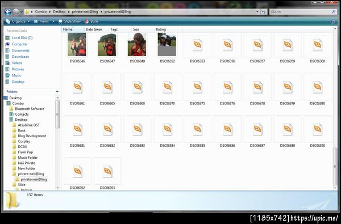The height and width of the screenshot is (224, 341).
Task: Click Desktop in the address breadcrumb
Action: 59,12
